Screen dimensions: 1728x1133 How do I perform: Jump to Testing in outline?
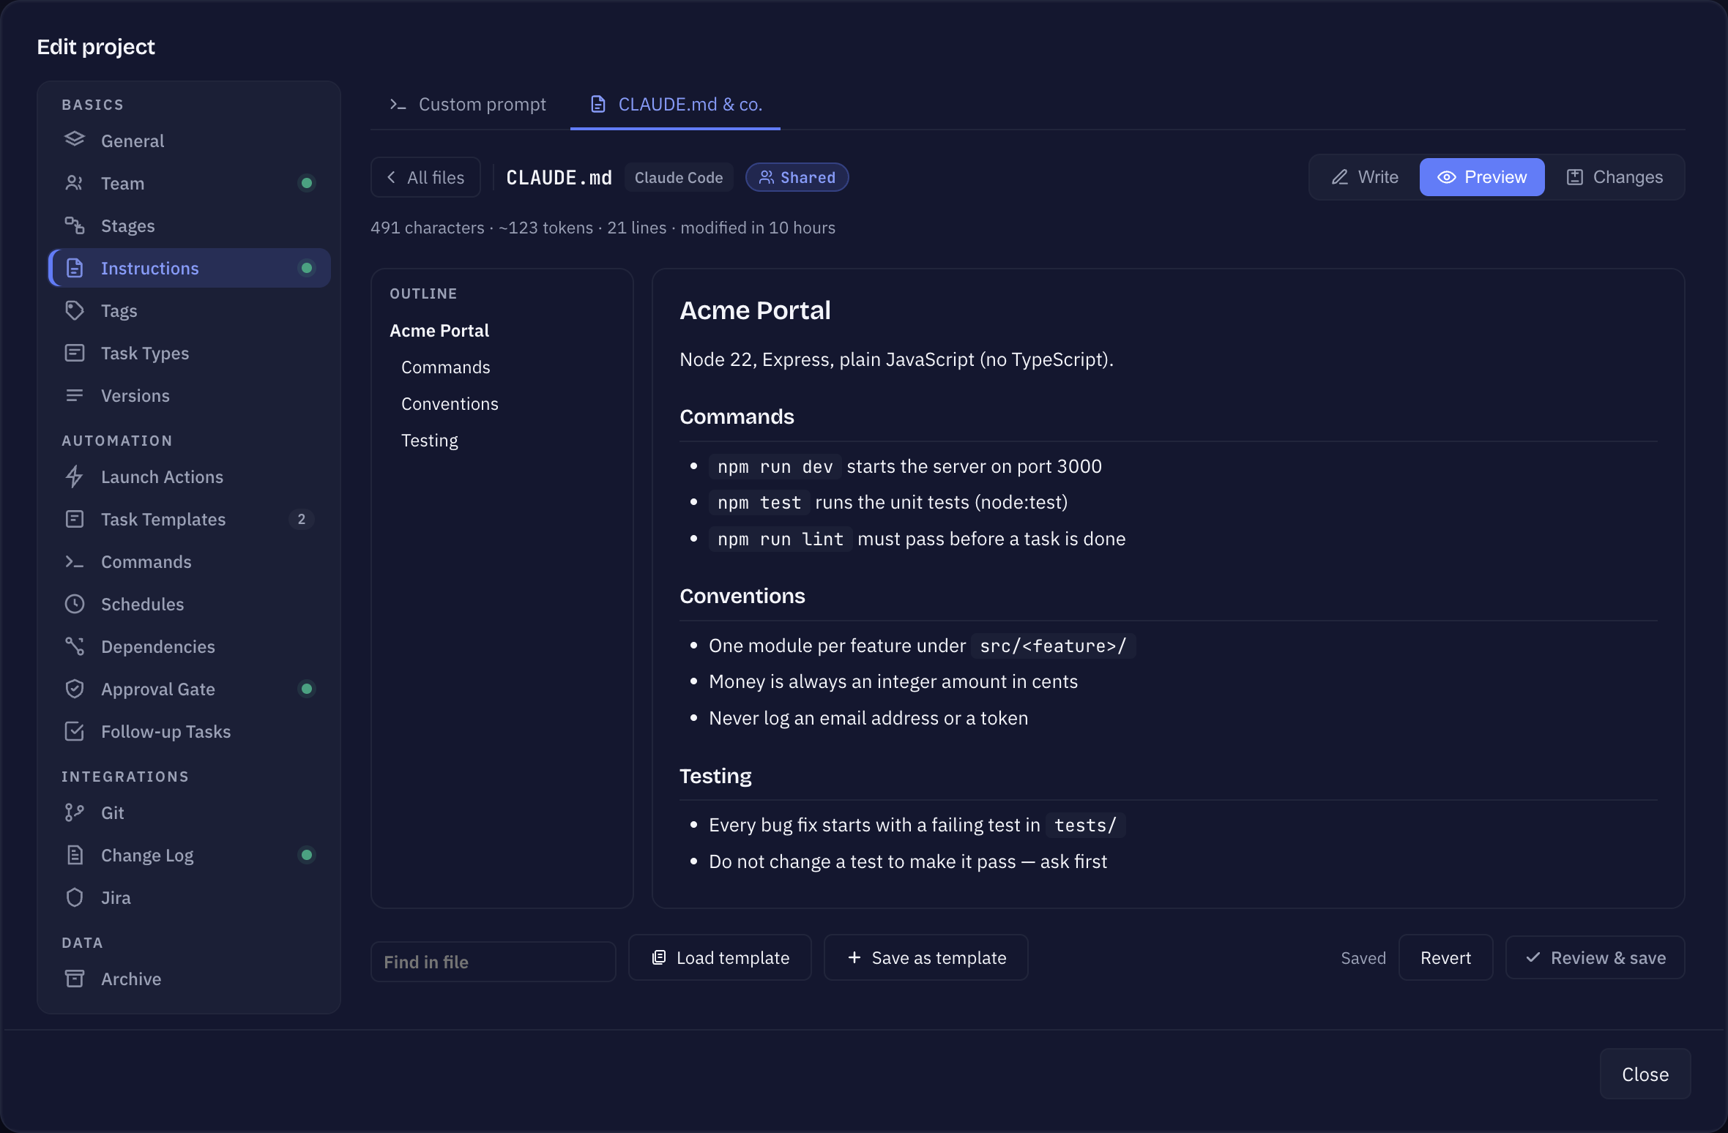click(430, 440)
